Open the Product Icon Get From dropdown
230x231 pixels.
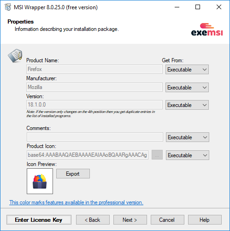coord(188,155)
